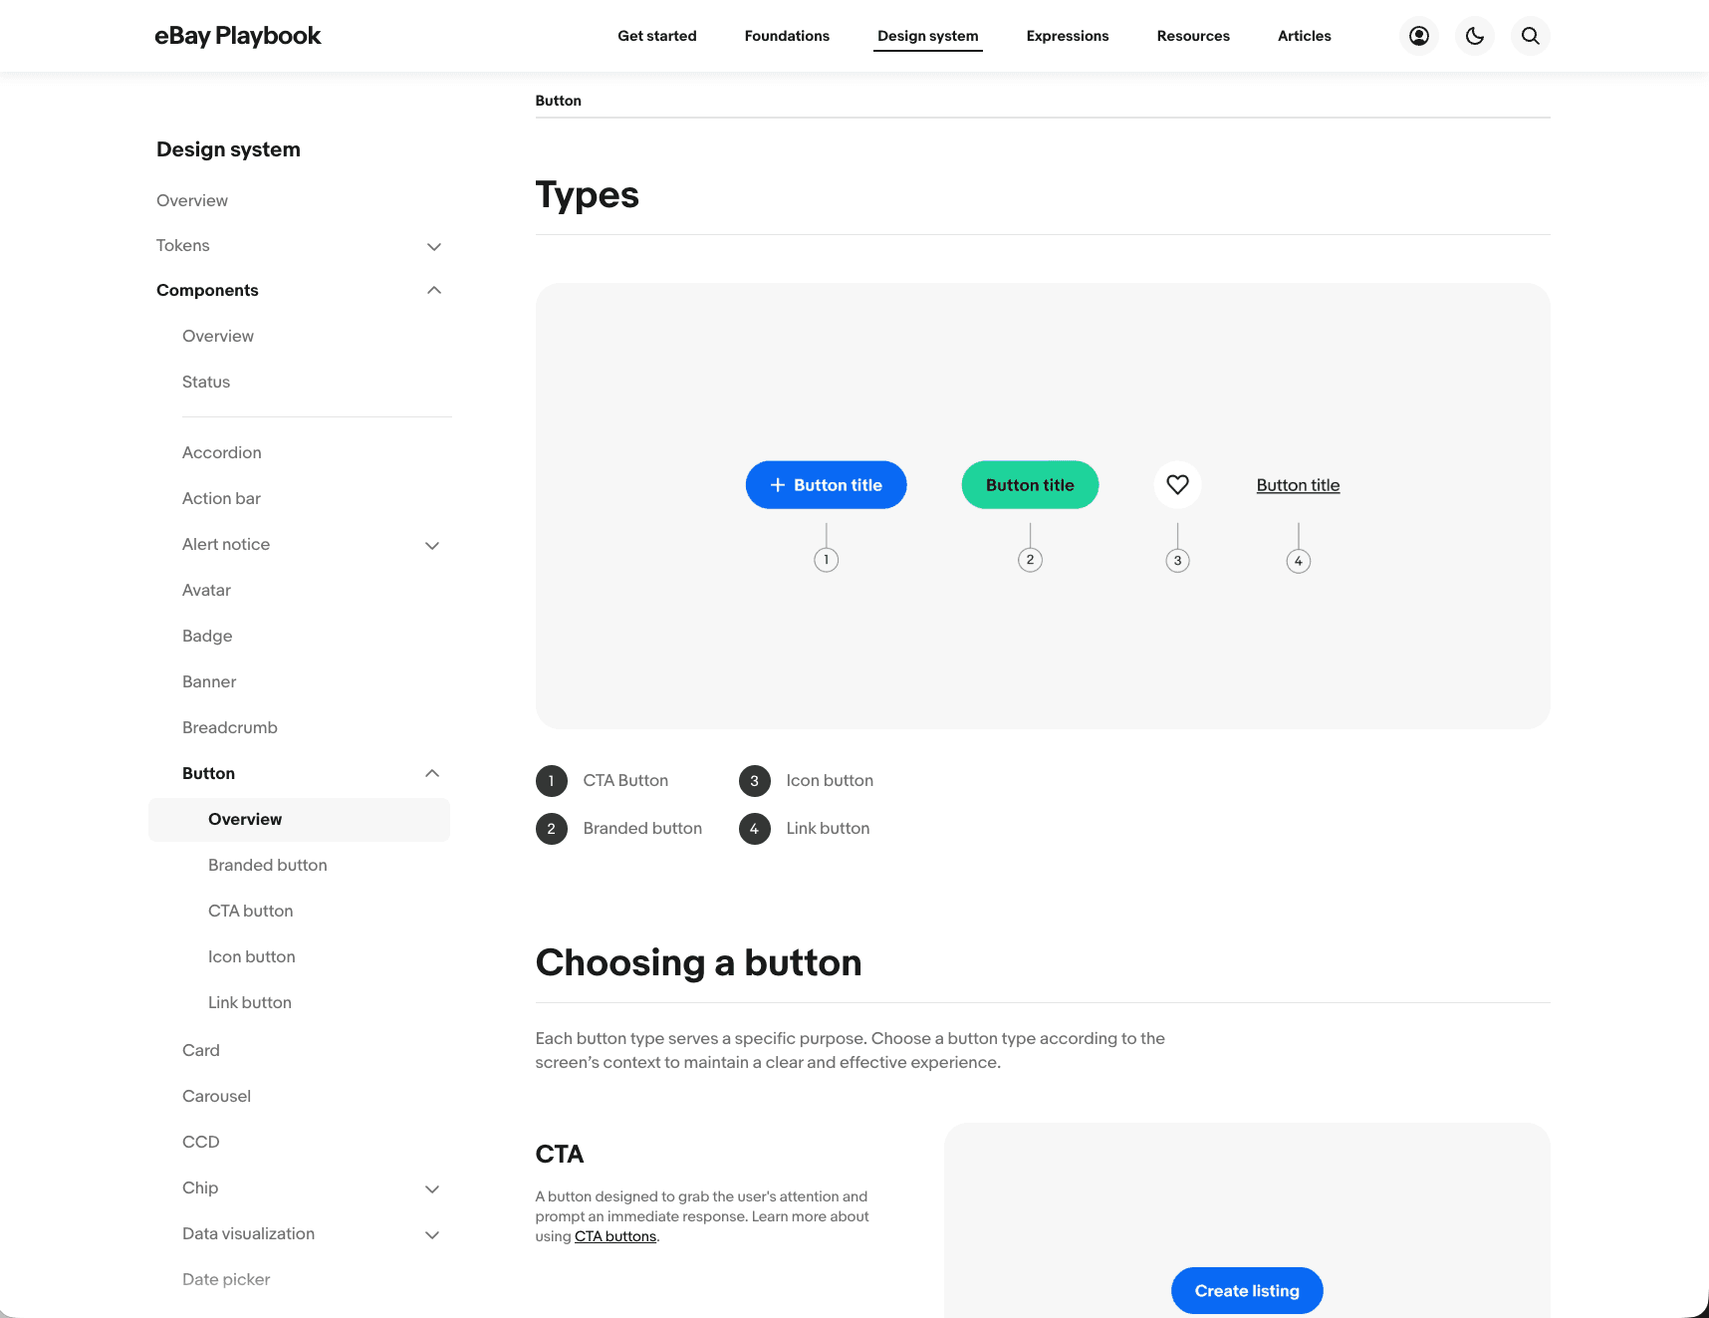Image resolution: width=1709 pixels, height=1318 pixels.
Task: Click the Data visualization sidebar label
Action: pyautogui.click(x=248, y=1233)
